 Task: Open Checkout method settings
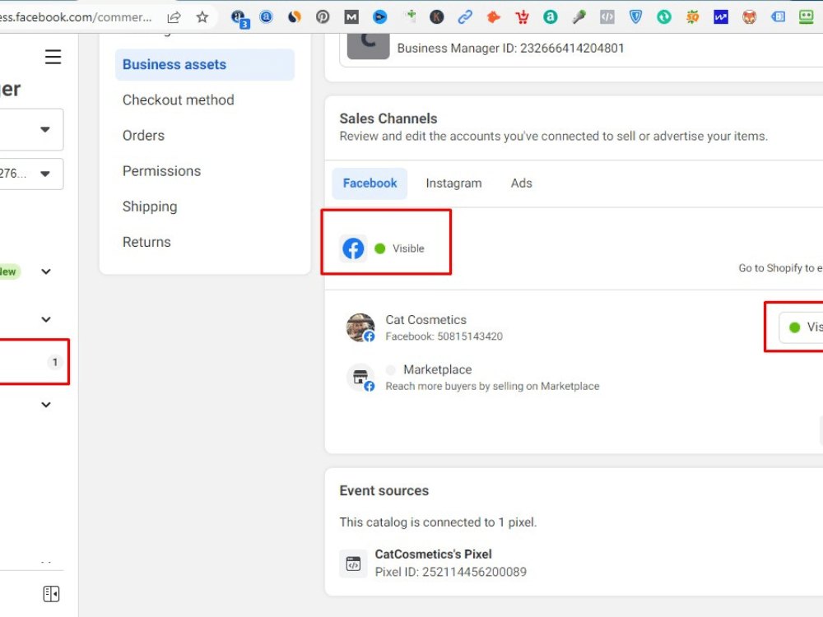click(x=178, y=100)
